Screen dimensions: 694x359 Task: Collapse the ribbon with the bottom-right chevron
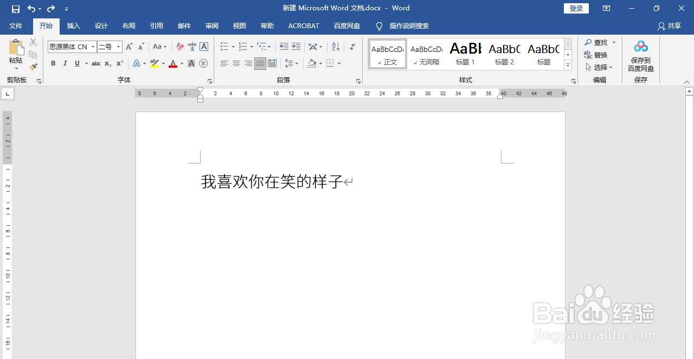[x=687, y=82]
